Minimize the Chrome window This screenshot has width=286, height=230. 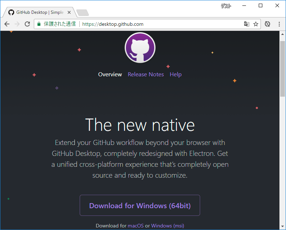(244, 6)
